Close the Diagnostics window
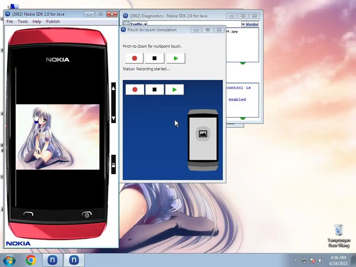Image resolution: width=356 pixels, height=267 pixels. tap(255, 16)
